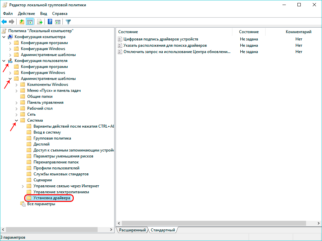Expand the Рабочий стол folder
The height and width of the screenshot is (241, 322).
(17, 108)
